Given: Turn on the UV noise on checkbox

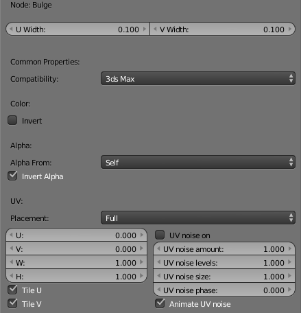Looking at the screenshot, I should (x=160, y=235).
